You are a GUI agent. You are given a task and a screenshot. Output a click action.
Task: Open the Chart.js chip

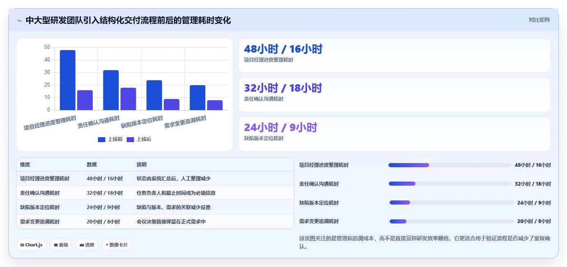tap(31, 245)
